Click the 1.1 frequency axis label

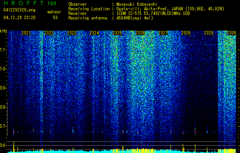click(x=3, y=50)
